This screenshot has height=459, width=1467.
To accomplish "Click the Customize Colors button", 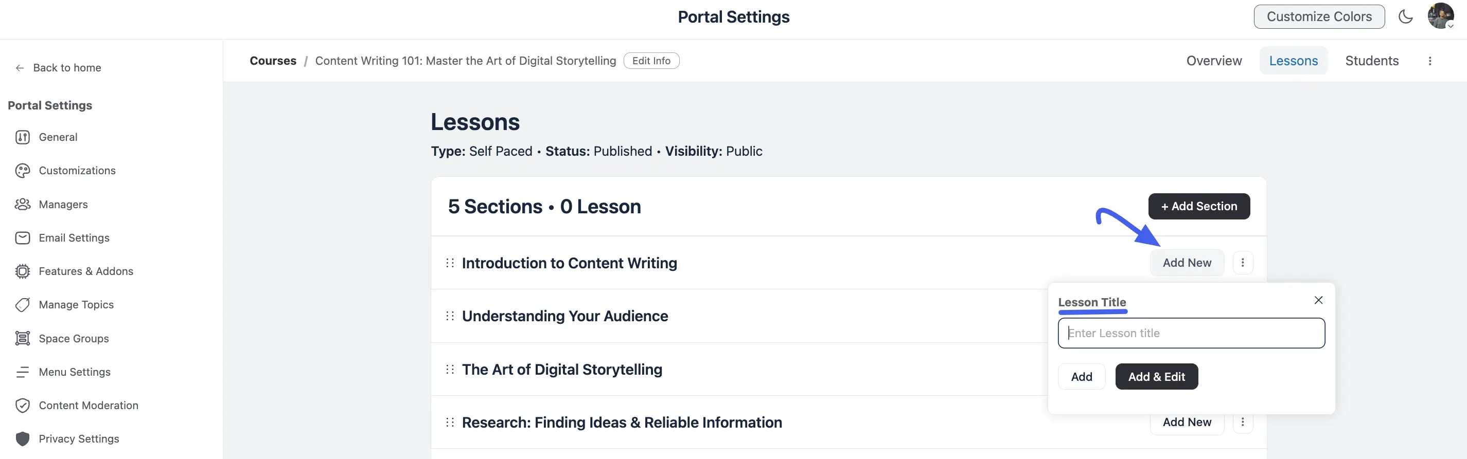I will [x=1319, y=16].
